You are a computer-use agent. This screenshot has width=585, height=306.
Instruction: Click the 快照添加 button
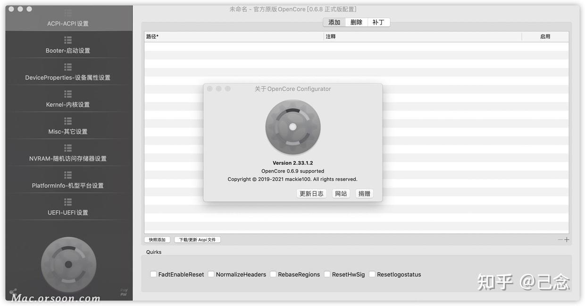point(157,240)
